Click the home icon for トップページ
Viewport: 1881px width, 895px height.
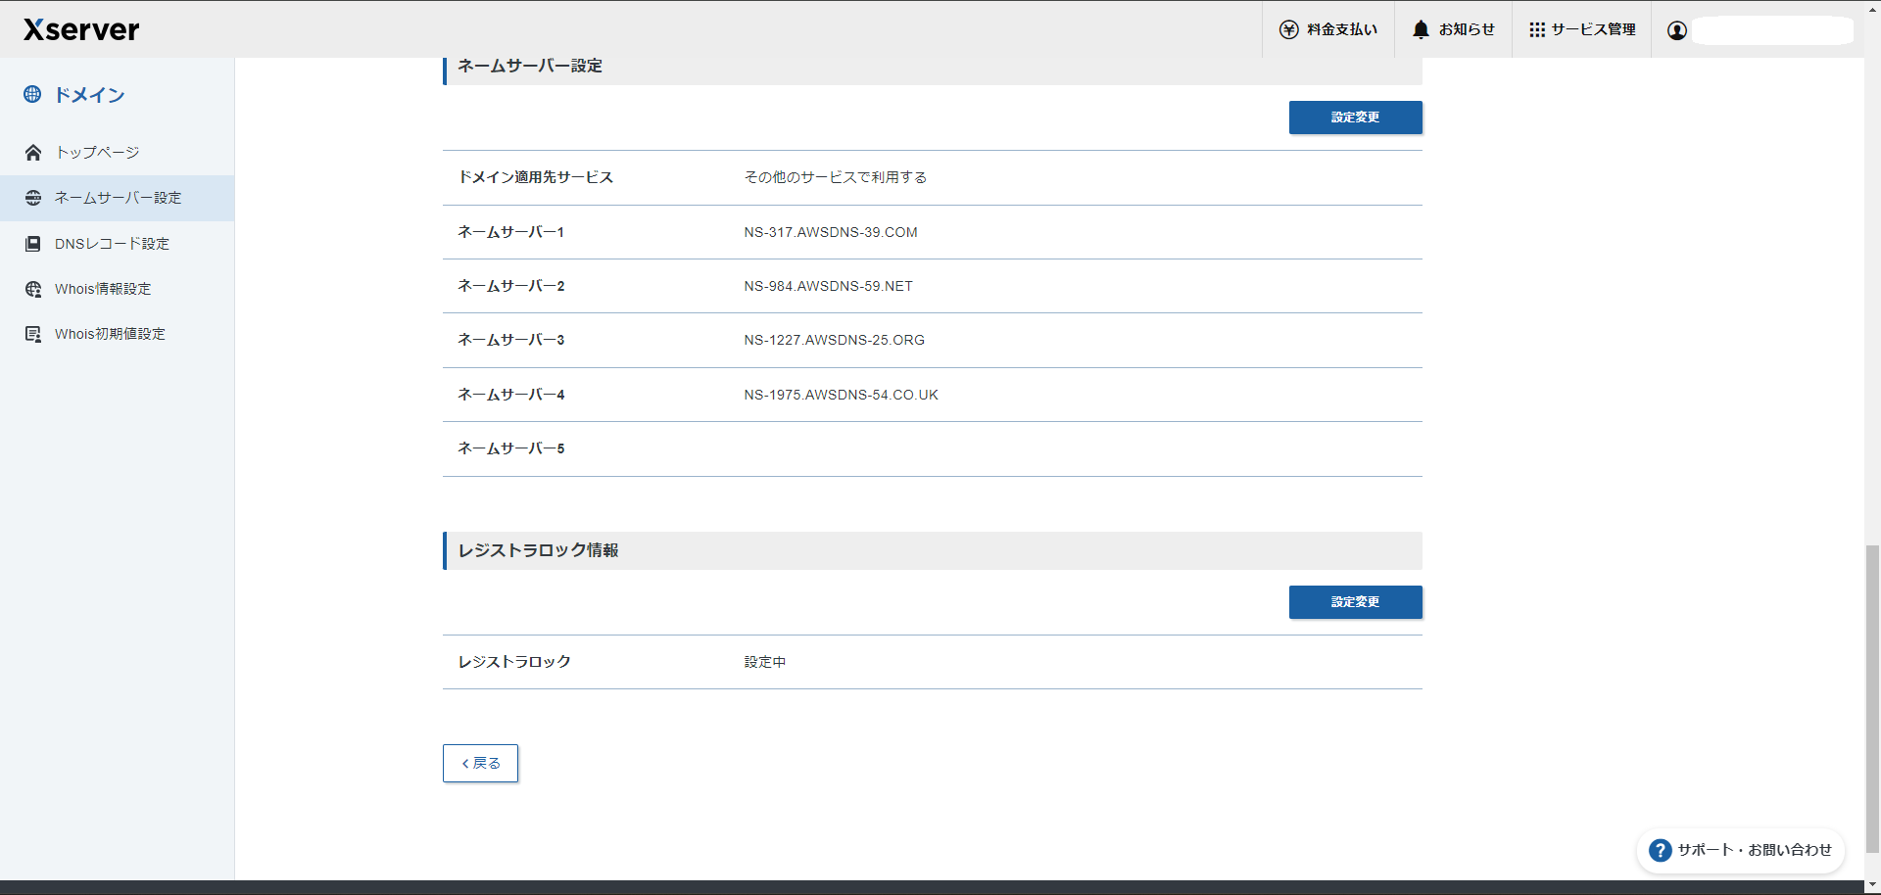(33, 152)
